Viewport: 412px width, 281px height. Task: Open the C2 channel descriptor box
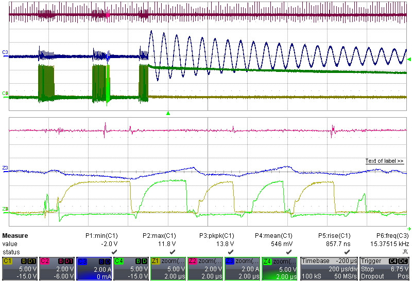tap(57, 269)
